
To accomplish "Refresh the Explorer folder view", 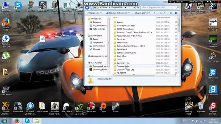I will tap(138, 8).
